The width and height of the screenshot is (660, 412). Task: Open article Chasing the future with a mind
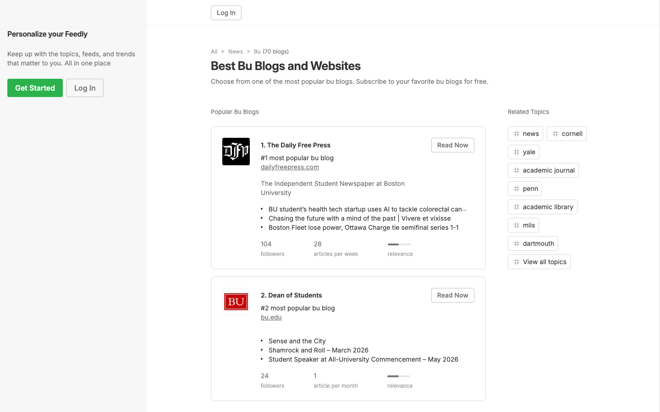click(359, 218)
